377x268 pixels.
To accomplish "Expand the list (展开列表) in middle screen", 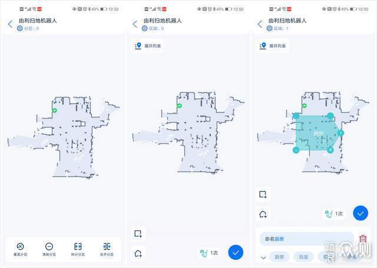I will pos(148,46).
